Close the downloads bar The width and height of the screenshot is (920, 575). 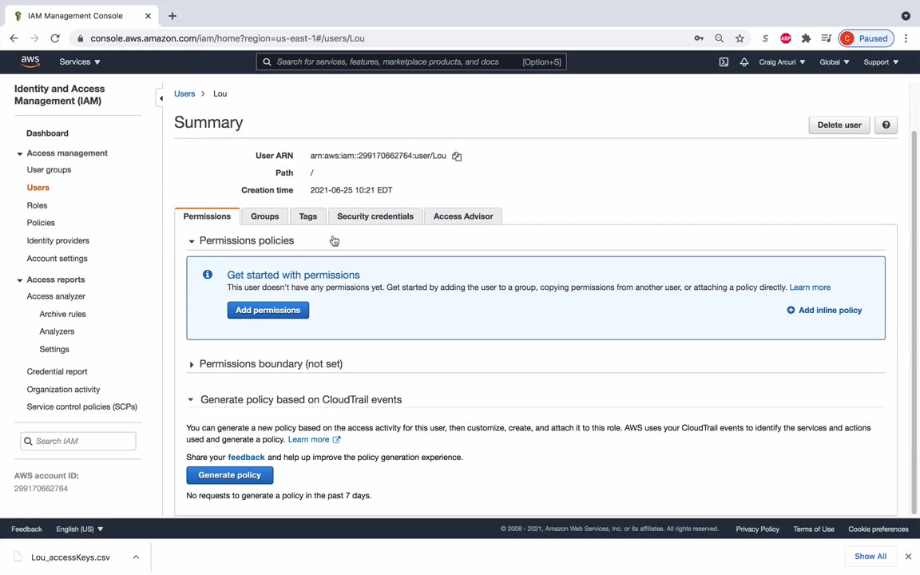[908, 556]
